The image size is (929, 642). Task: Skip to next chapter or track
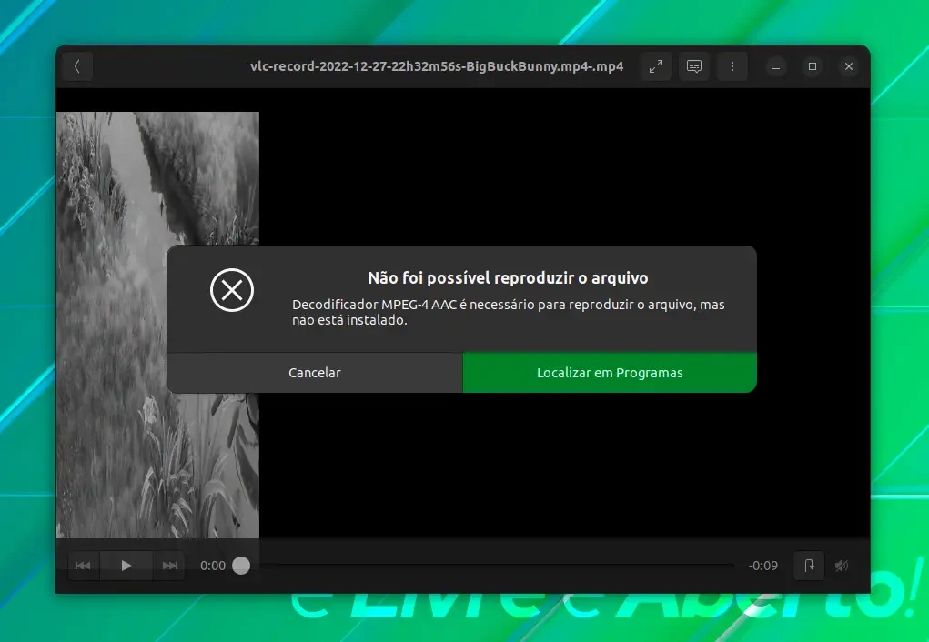point(169,566)
